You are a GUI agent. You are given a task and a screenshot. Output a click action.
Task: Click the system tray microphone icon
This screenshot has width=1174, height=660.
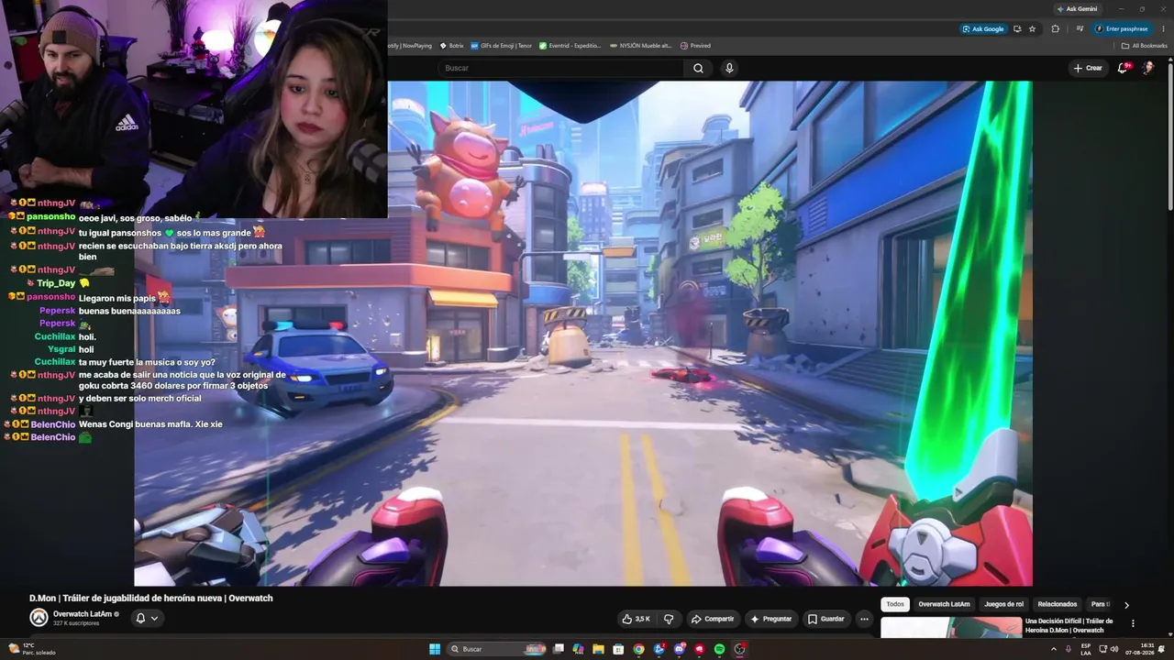pyautogui.click(x=1068, y=649)
